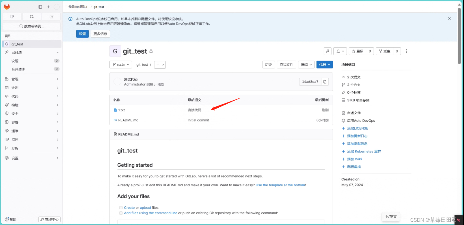464x225 pixels.
Task: Open 管理中心 admin center button
Action: (x=49, y=219)
